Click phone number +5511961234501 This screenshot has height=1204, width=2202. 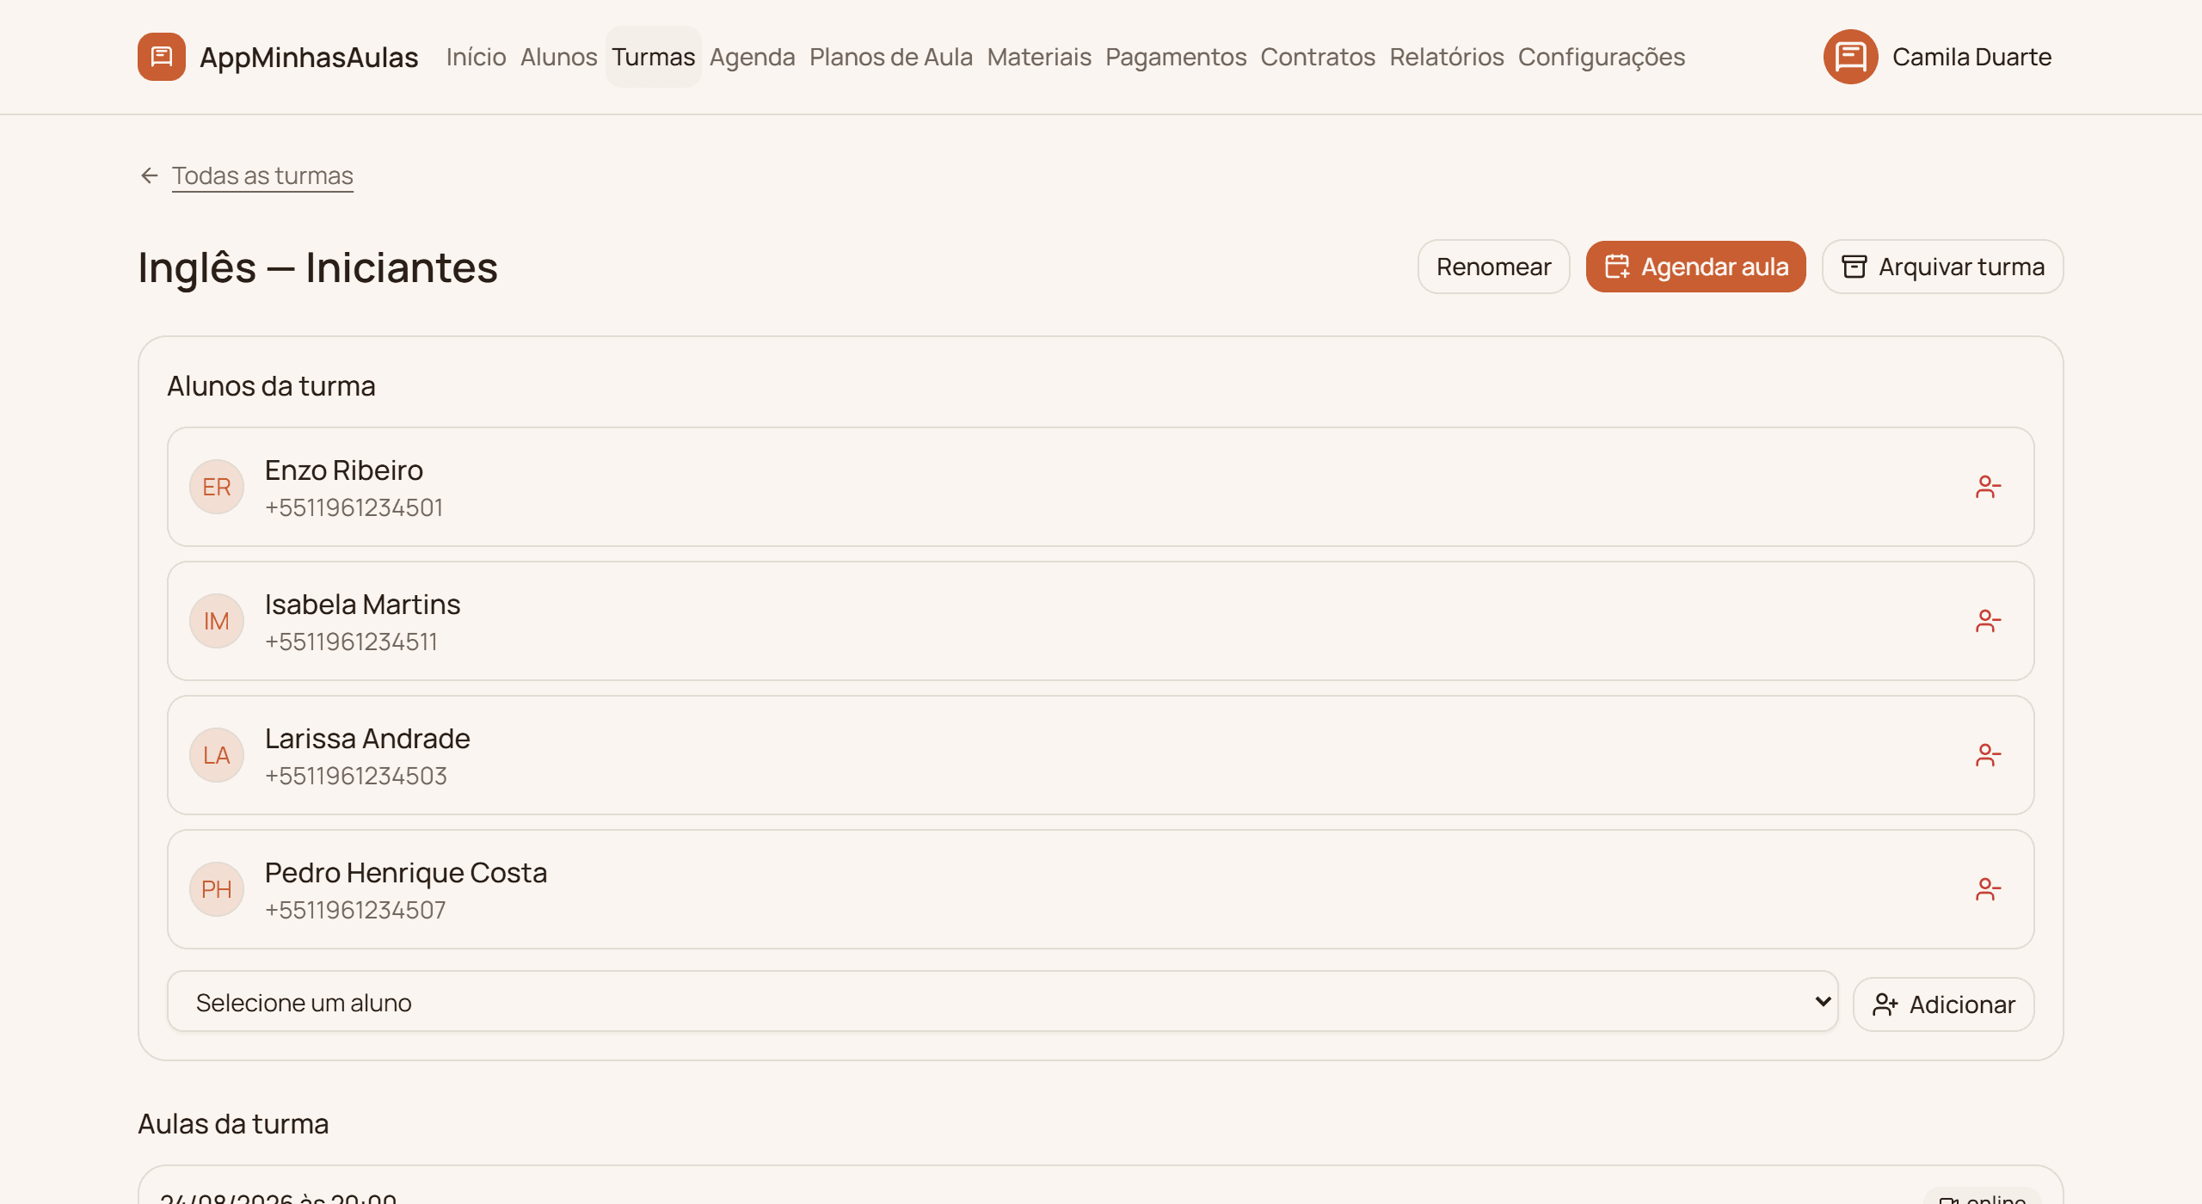point(354,507)
